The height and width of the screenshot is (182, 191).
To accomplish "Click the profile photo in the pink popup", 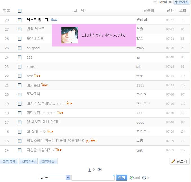I will click(70, 35).
